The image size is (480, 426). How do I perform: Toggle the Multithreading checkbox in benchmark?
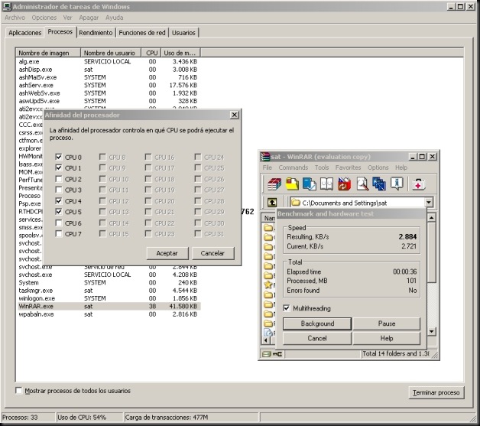[x=287, y=308]
